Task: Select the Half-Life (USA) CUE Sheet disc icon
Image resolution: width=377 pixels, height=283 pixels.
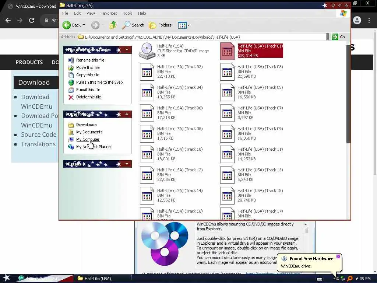Action: point(147,51)
